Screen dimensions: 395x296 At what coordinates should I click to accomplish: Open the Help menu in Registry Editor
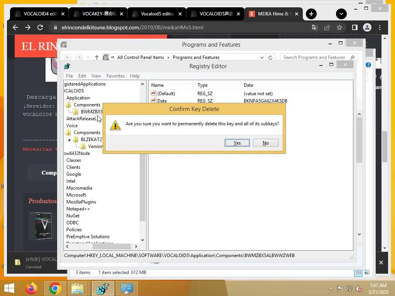pyautogui.click(x=135, y=76)
